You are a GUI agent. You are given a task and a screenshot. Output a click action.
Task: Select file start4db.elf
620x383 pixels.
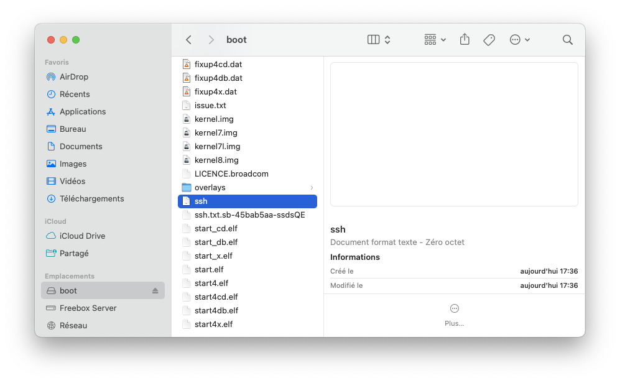pyautogui.click(x=248, y=310)
